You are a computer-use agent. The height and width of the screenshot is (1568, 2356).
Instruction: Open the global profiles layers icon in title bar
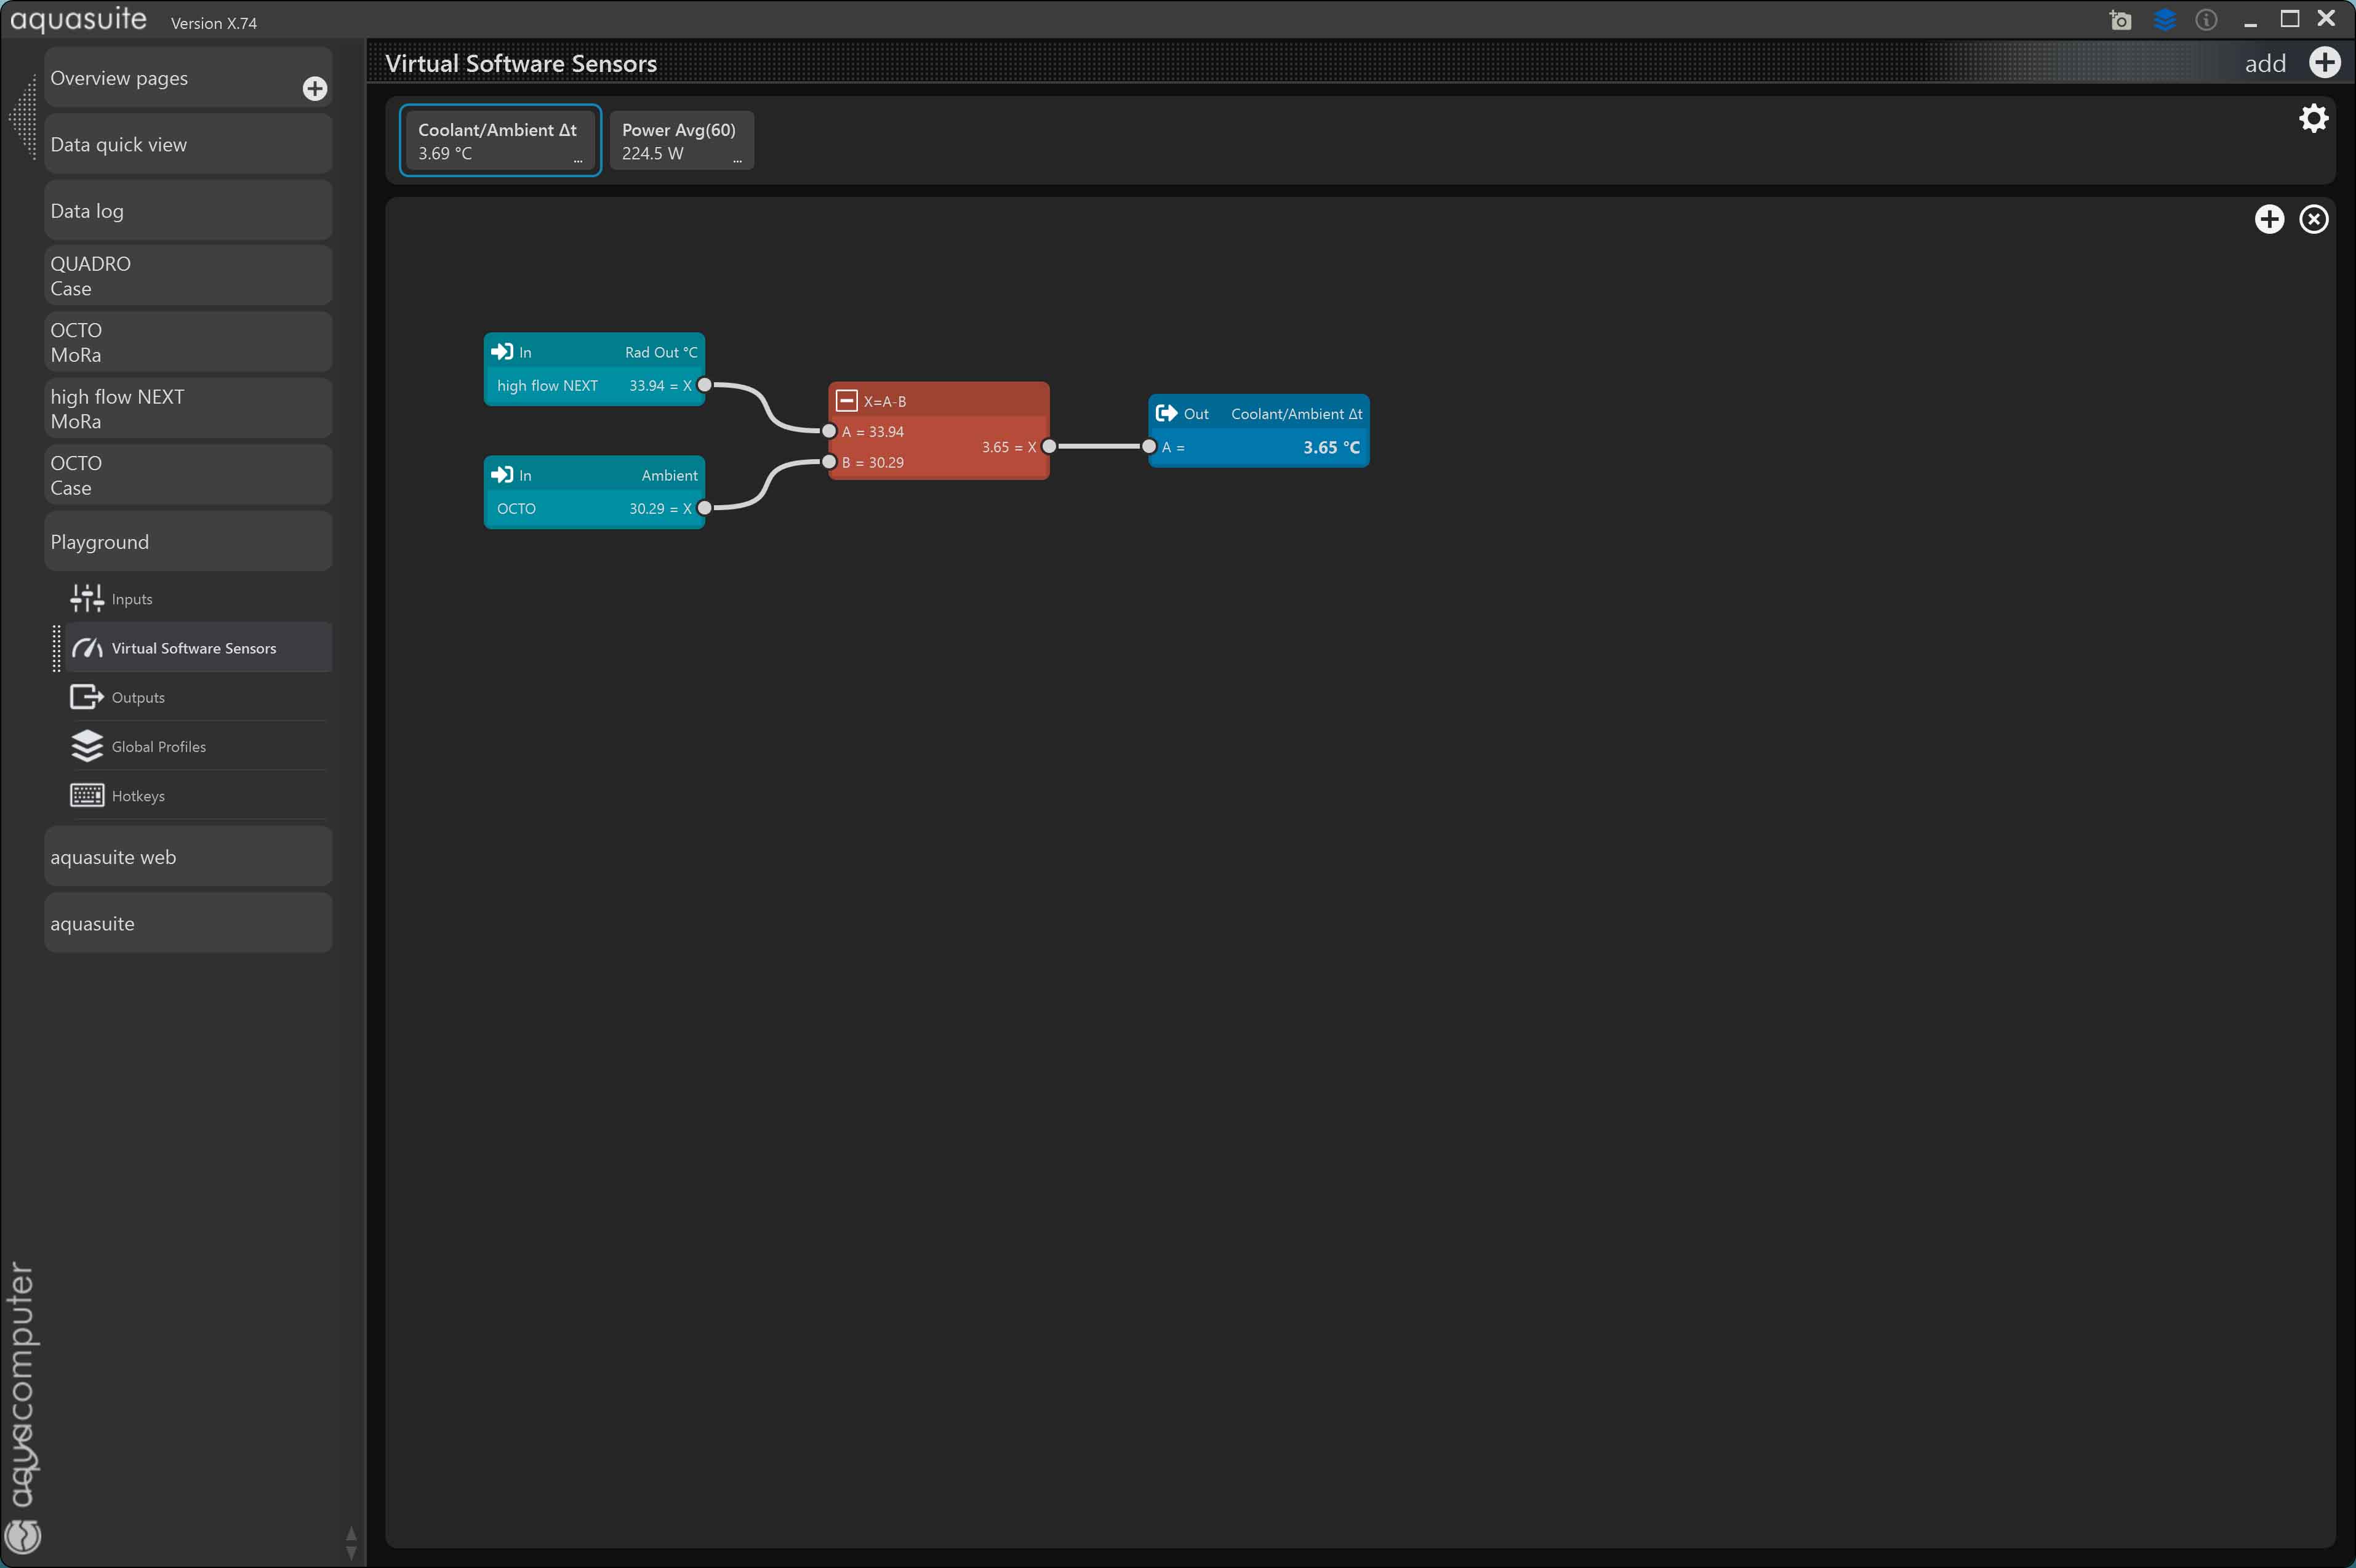point(2164,20)
